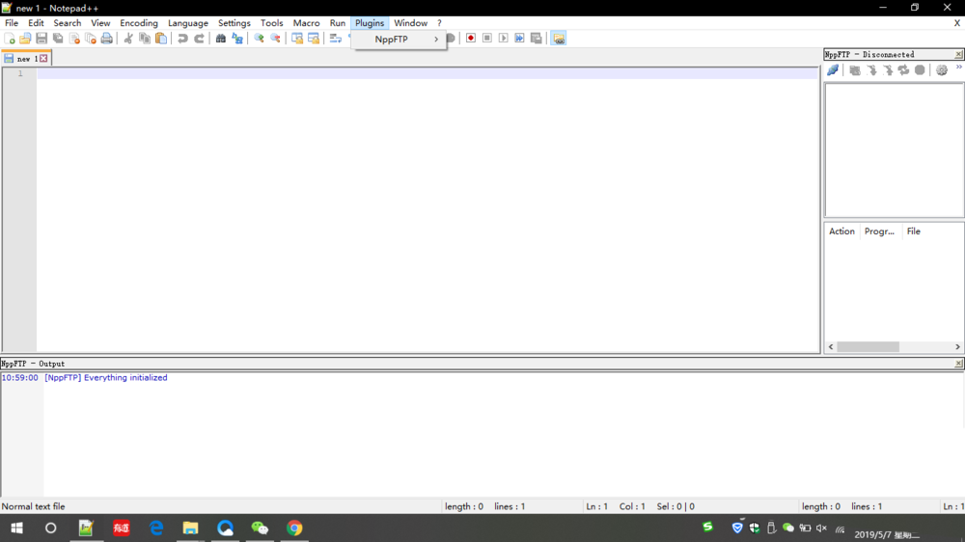Toggle word wrap toolbar icon

[x=336, y=39]
